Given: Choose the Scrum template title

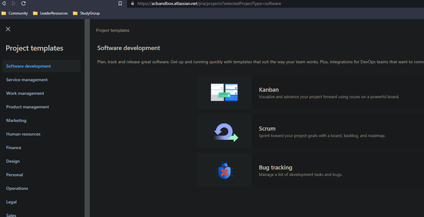Looking at the screenshot, I should 267,129.
